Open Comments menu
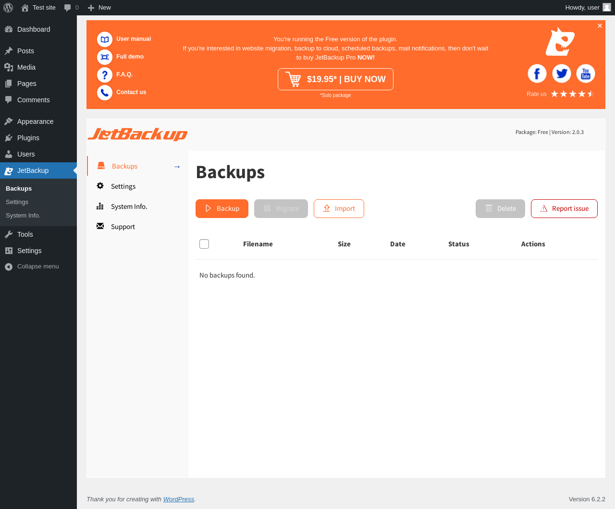615x509 pixels. coord(38,100)
